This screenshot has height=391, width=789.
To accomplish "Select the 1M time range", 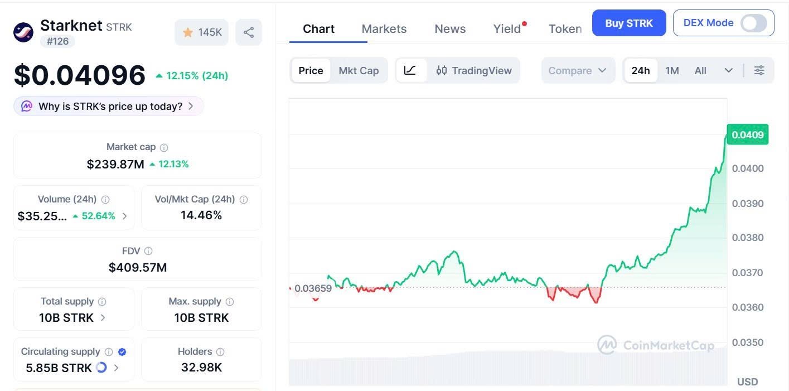I will pos(672,71).
